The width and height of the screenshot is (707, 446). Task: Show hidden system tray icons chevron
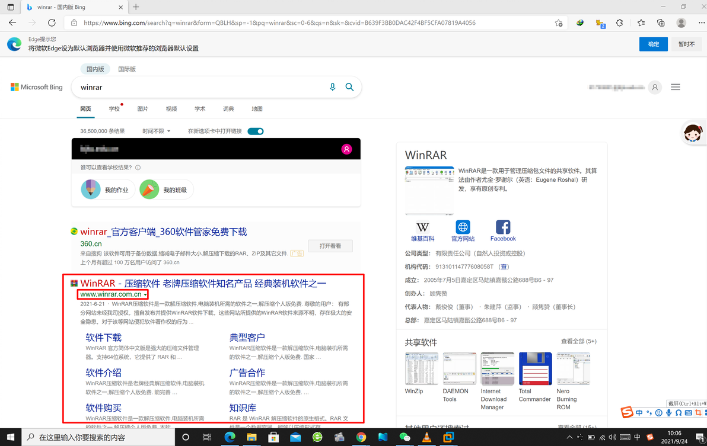pos(569,437)
